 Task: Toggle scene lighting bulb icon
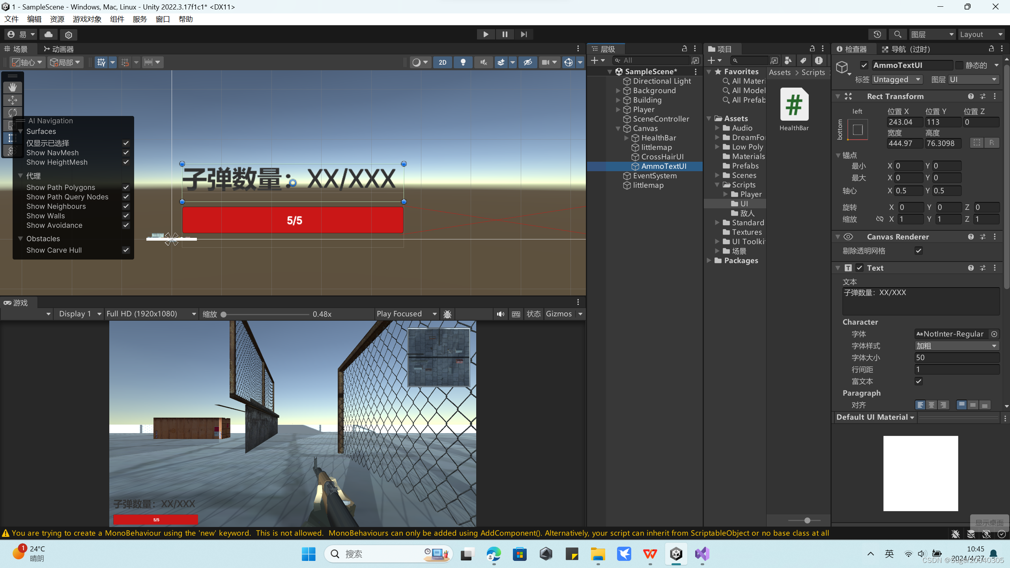pos(463,62)
